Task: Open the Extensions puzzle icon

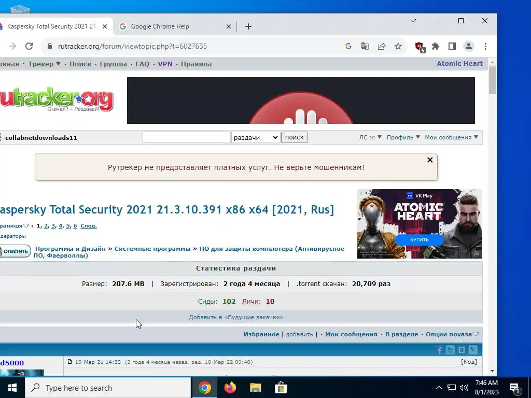Action: coord(436,46)
